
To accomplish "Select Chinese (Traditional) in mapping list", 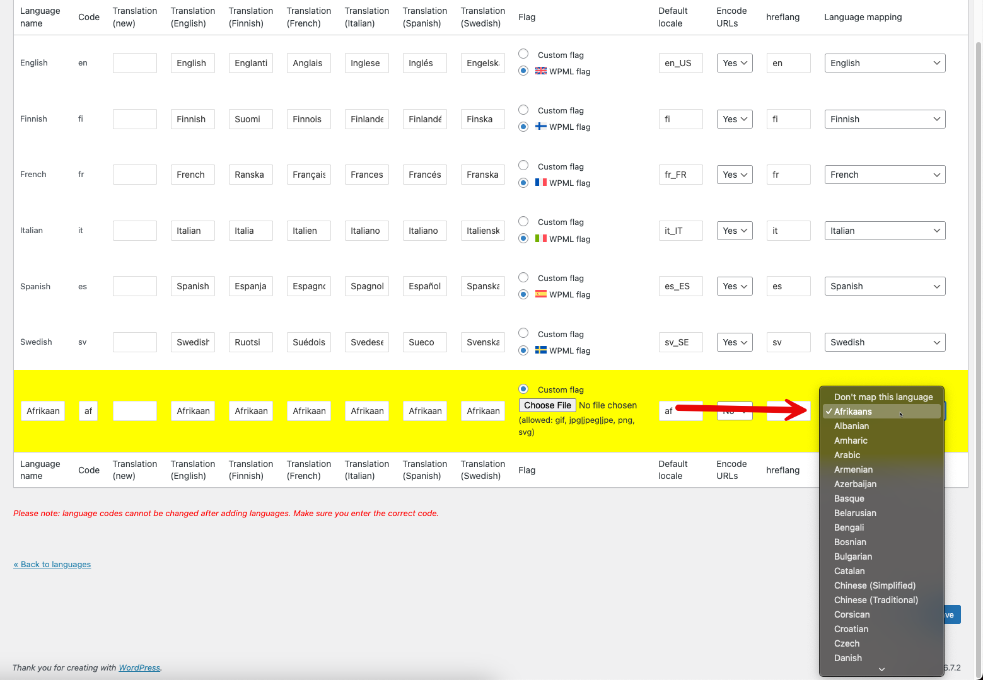I will [881, 600].
